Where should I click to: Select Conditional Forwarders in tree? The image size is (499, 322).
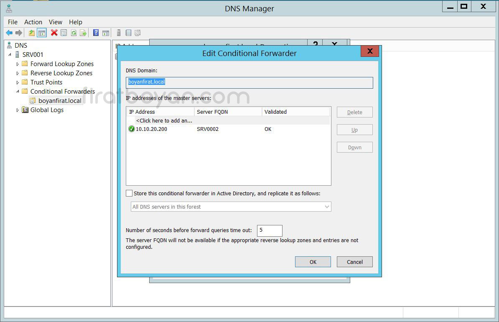click(x=63, y=92)
